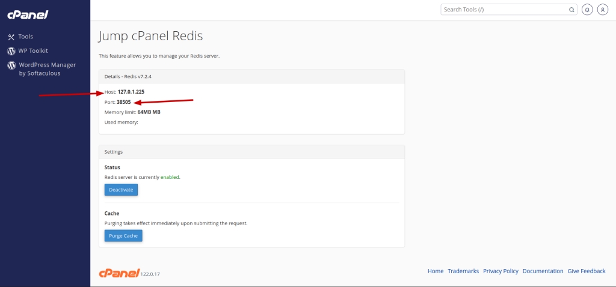Screen dimensions: 616x287
Task: Click the WP Toolkit WordPress icon
Action: 11,51
